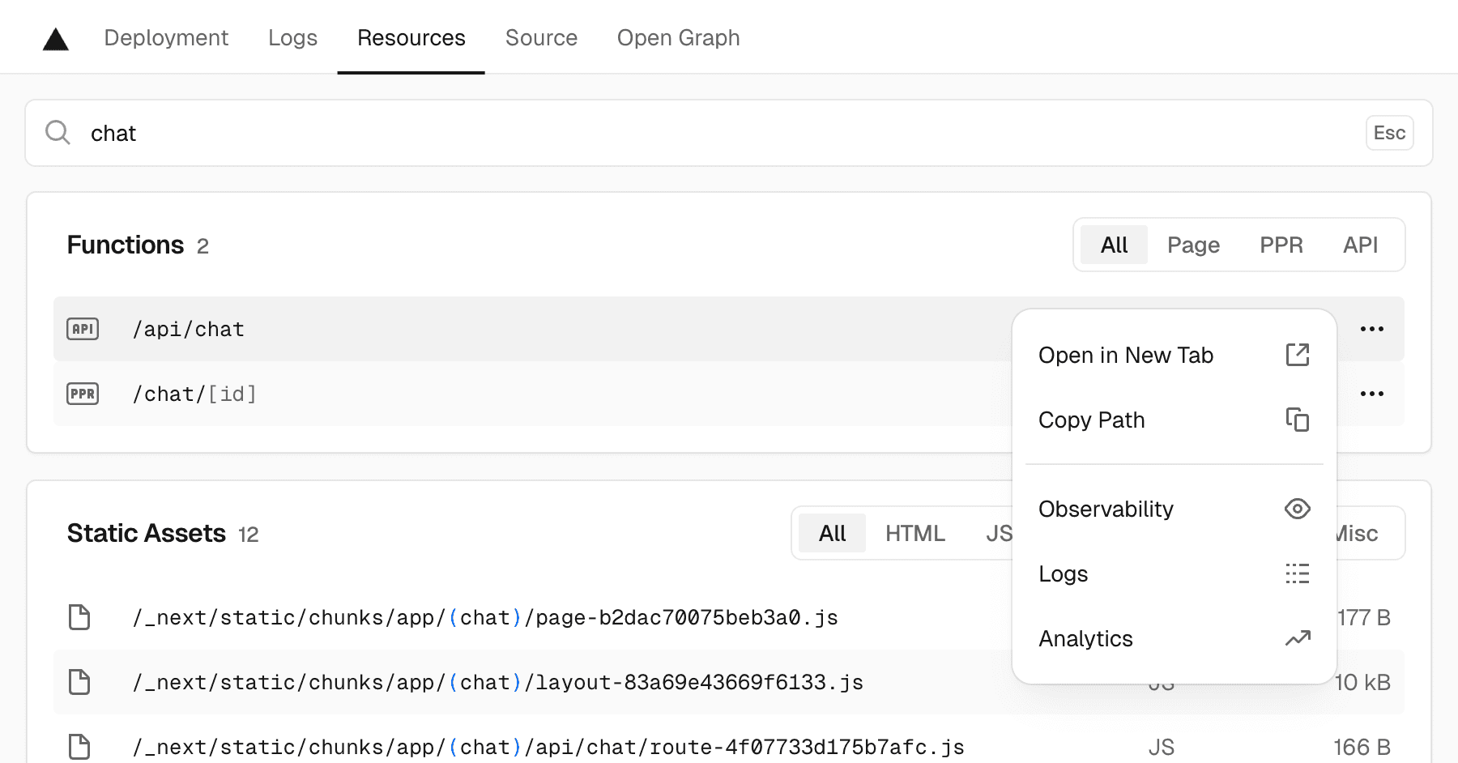Filter Static Assets by HTML
The image size is (1458, 763).
914,533
